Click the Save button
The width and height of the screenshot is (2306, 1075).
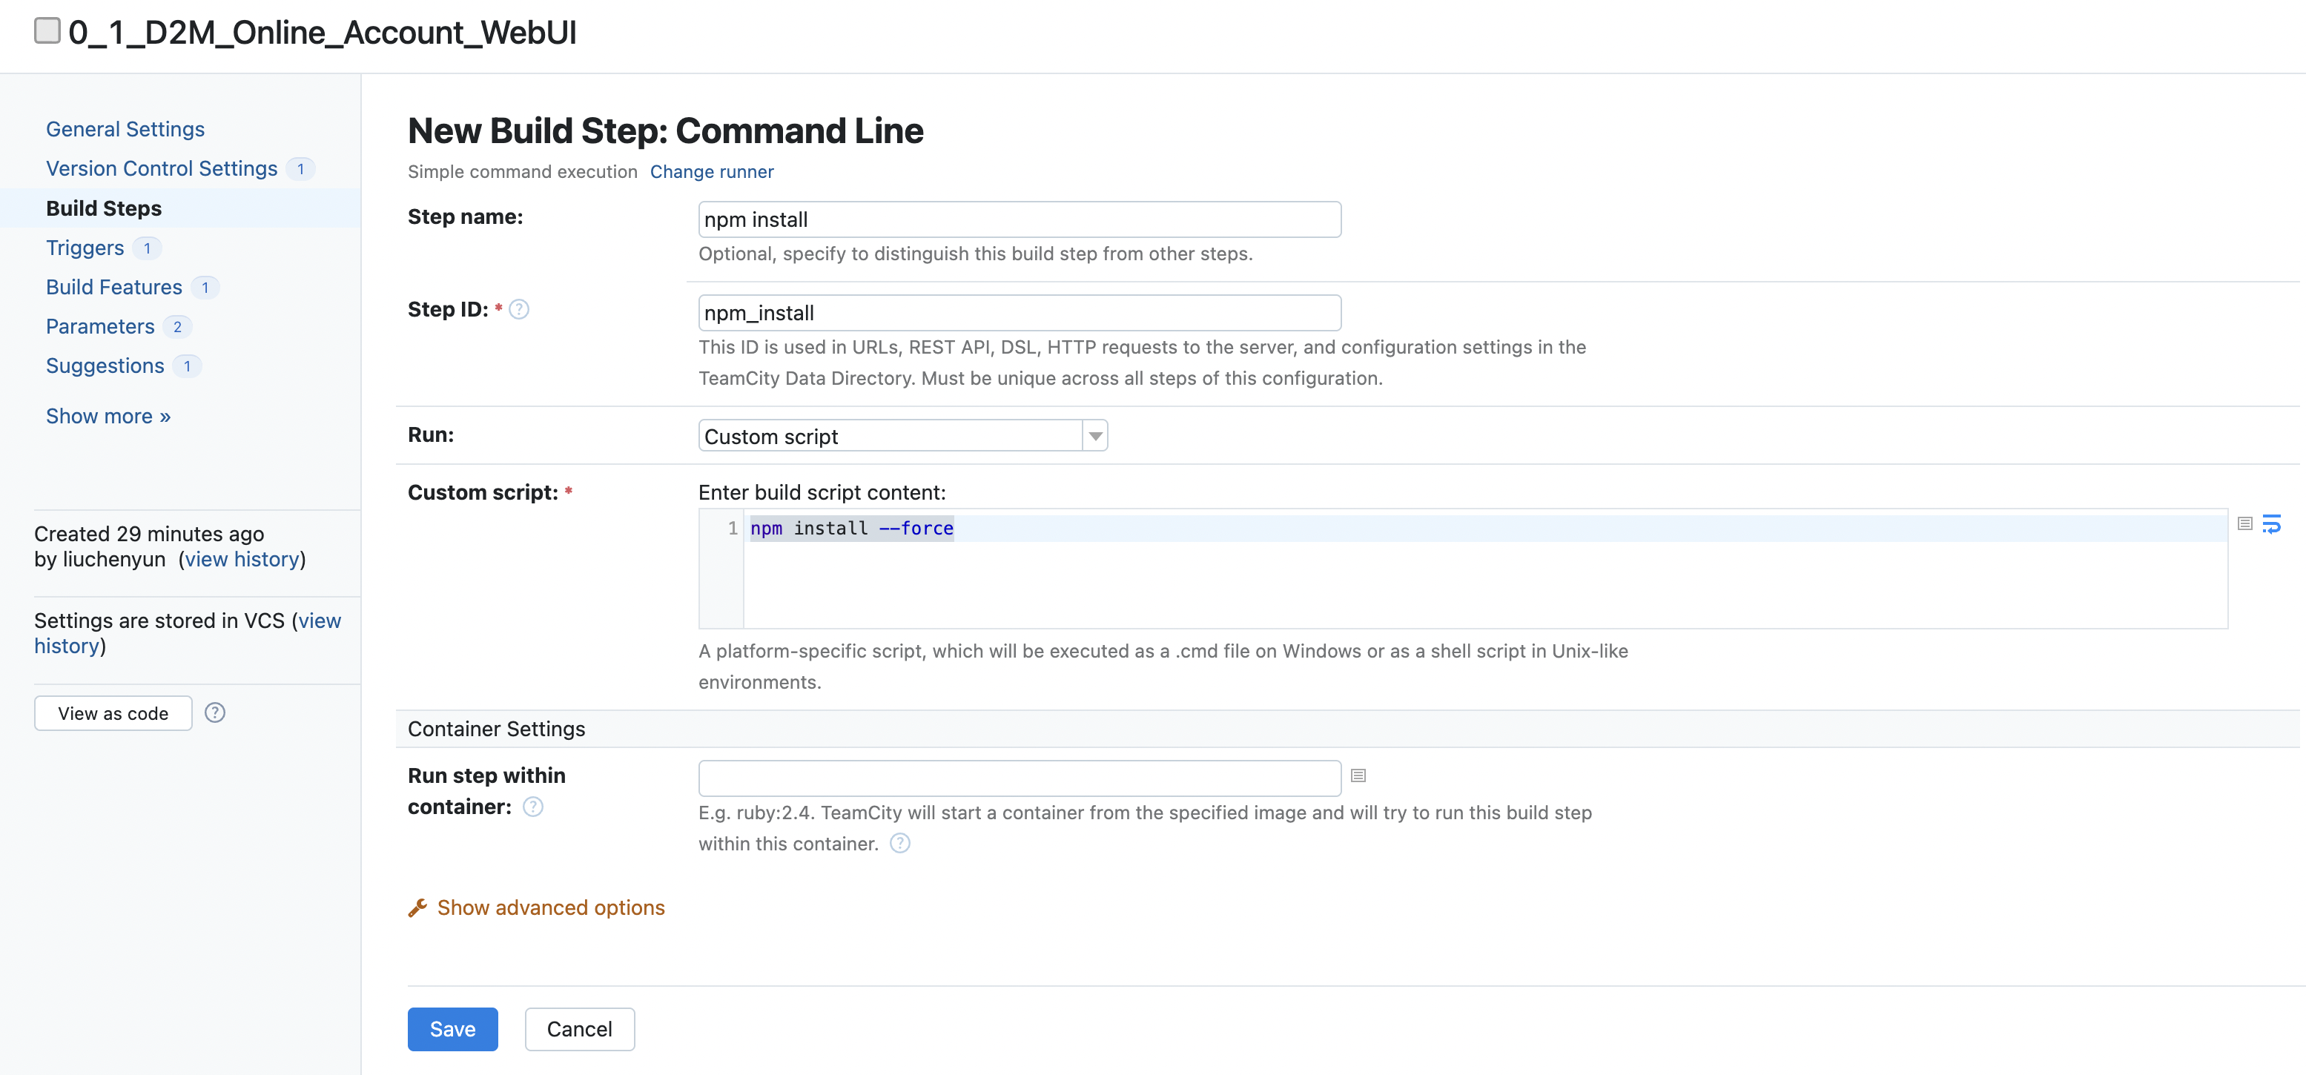pos(452,1029)
